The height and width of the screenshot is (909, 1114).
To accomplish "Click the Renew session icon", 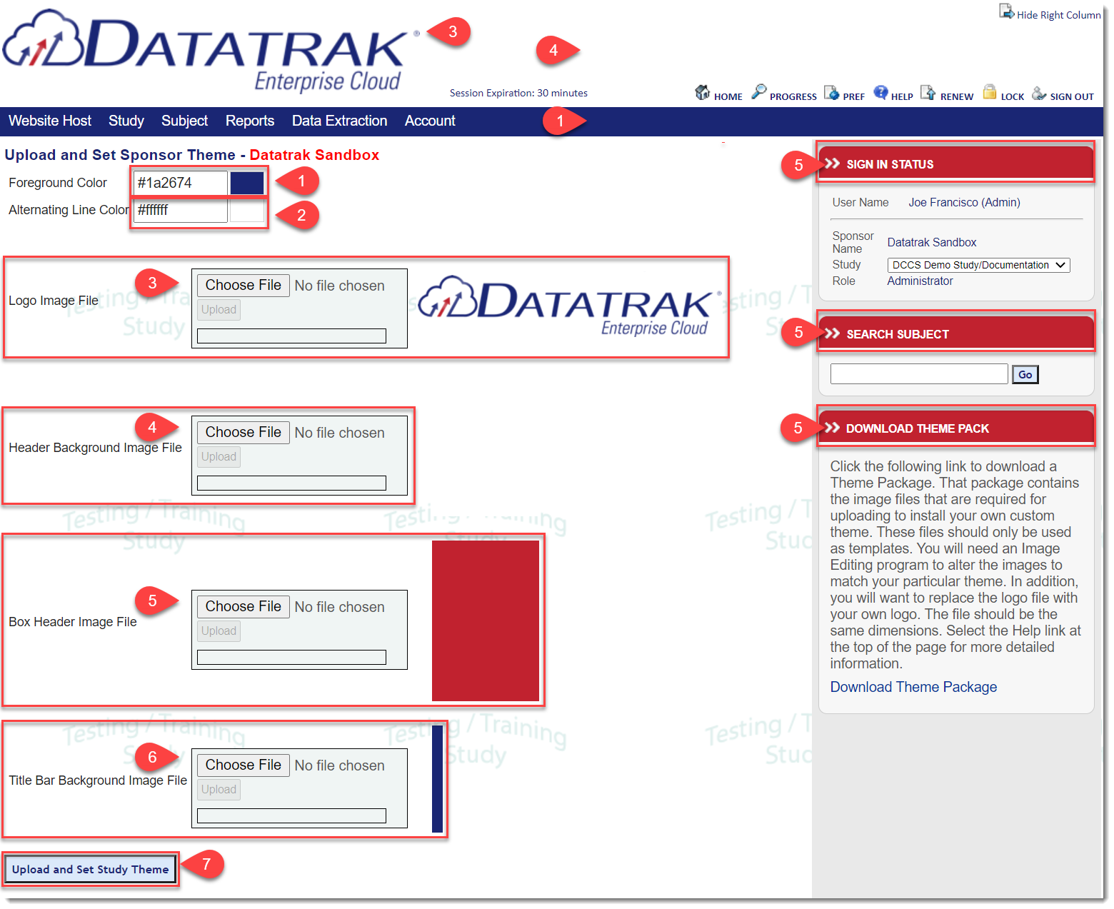I will point(928,92).
